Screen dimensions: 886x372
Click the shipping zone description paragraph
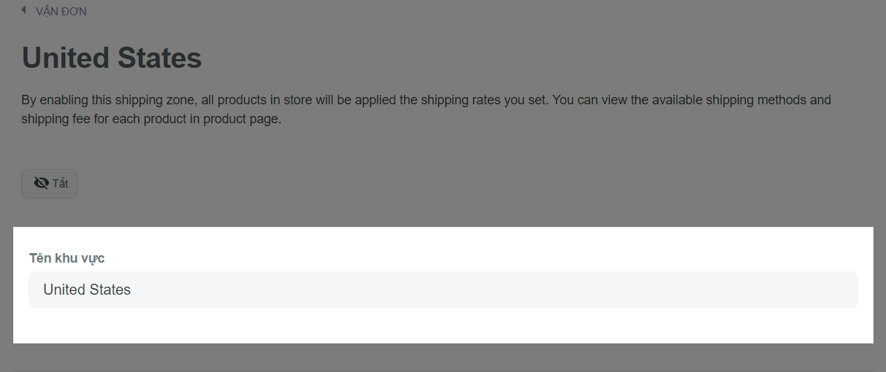pos(426,109)
